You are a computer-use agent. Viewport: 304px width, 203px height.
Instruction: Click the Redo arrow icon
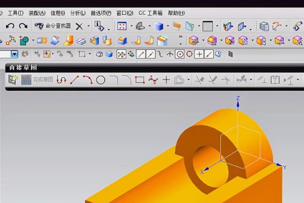[23, 26]
